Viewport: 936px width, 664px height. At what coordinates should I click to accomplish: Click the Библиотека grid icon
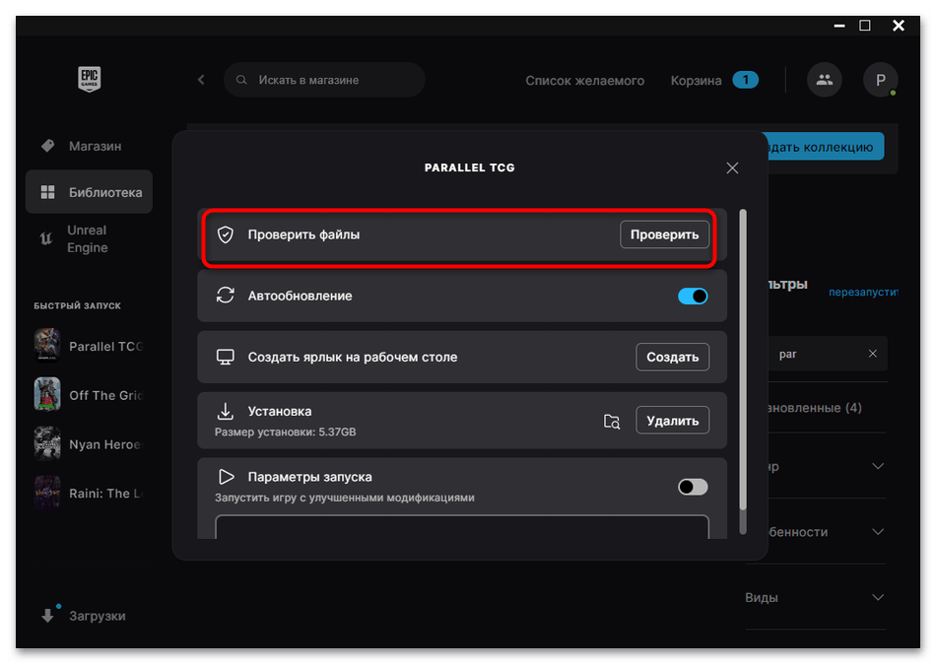[47, 192]
